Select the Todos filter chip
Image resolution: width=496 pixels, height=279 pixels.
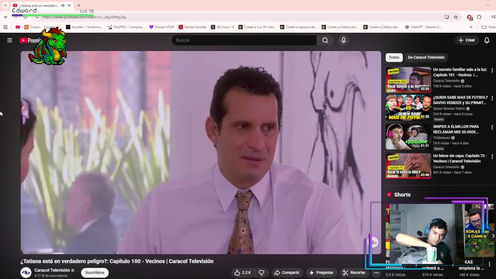[x=394, y=57]
